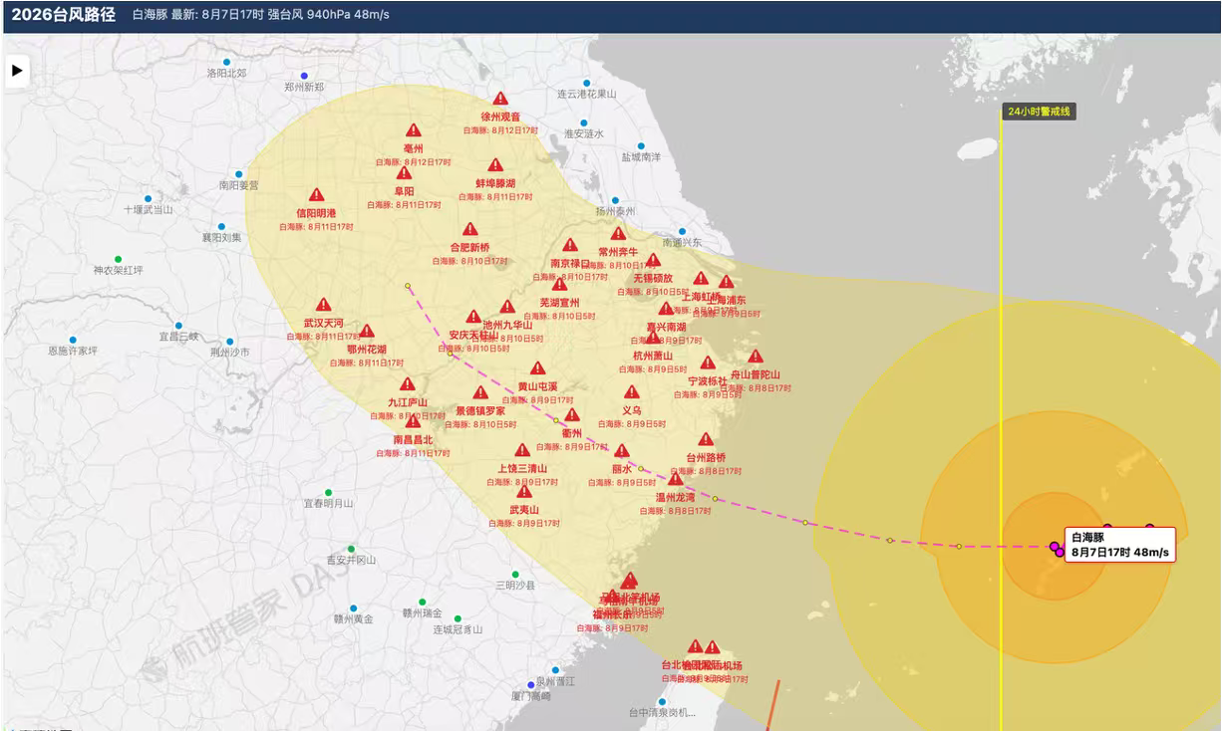Select green 神农架红坪 airport dot

[118, 259]
